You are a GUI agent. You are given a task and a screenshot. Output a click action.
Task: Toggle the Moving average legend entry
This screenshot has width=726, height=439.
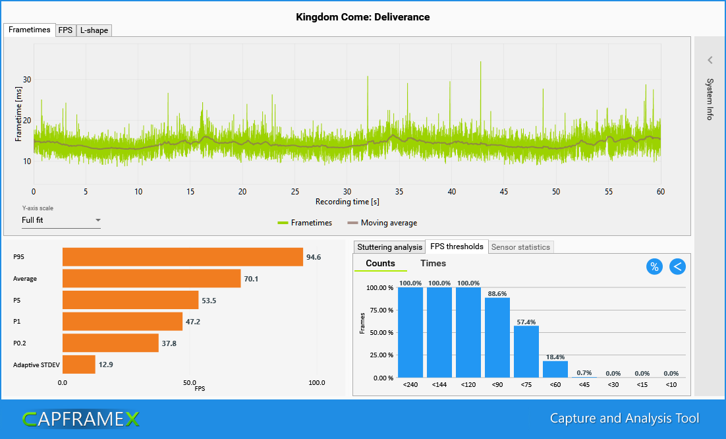(383, 223)
